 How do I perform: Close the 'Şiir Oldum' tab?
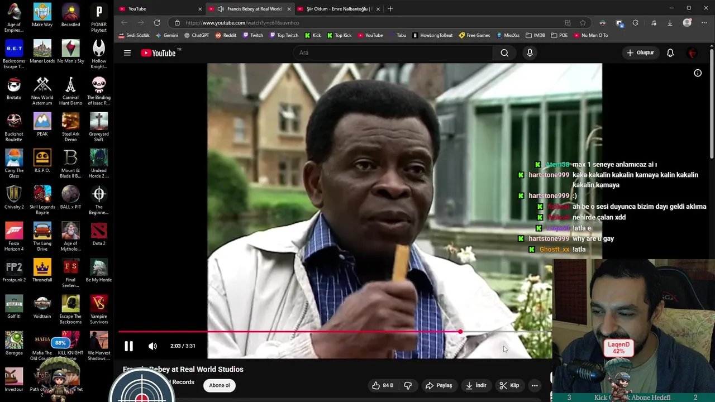pos(378,9)
